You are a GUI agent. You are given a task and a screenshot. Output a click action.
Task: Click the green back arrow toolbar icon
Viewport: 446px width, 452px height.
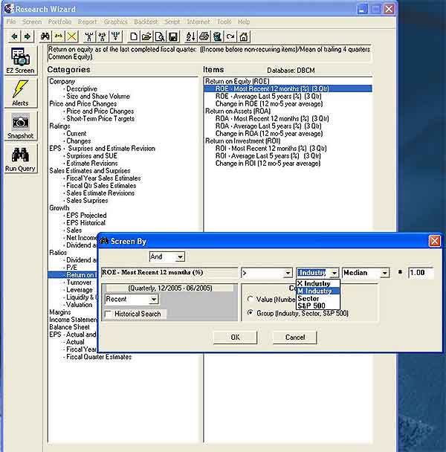(13, 36)
